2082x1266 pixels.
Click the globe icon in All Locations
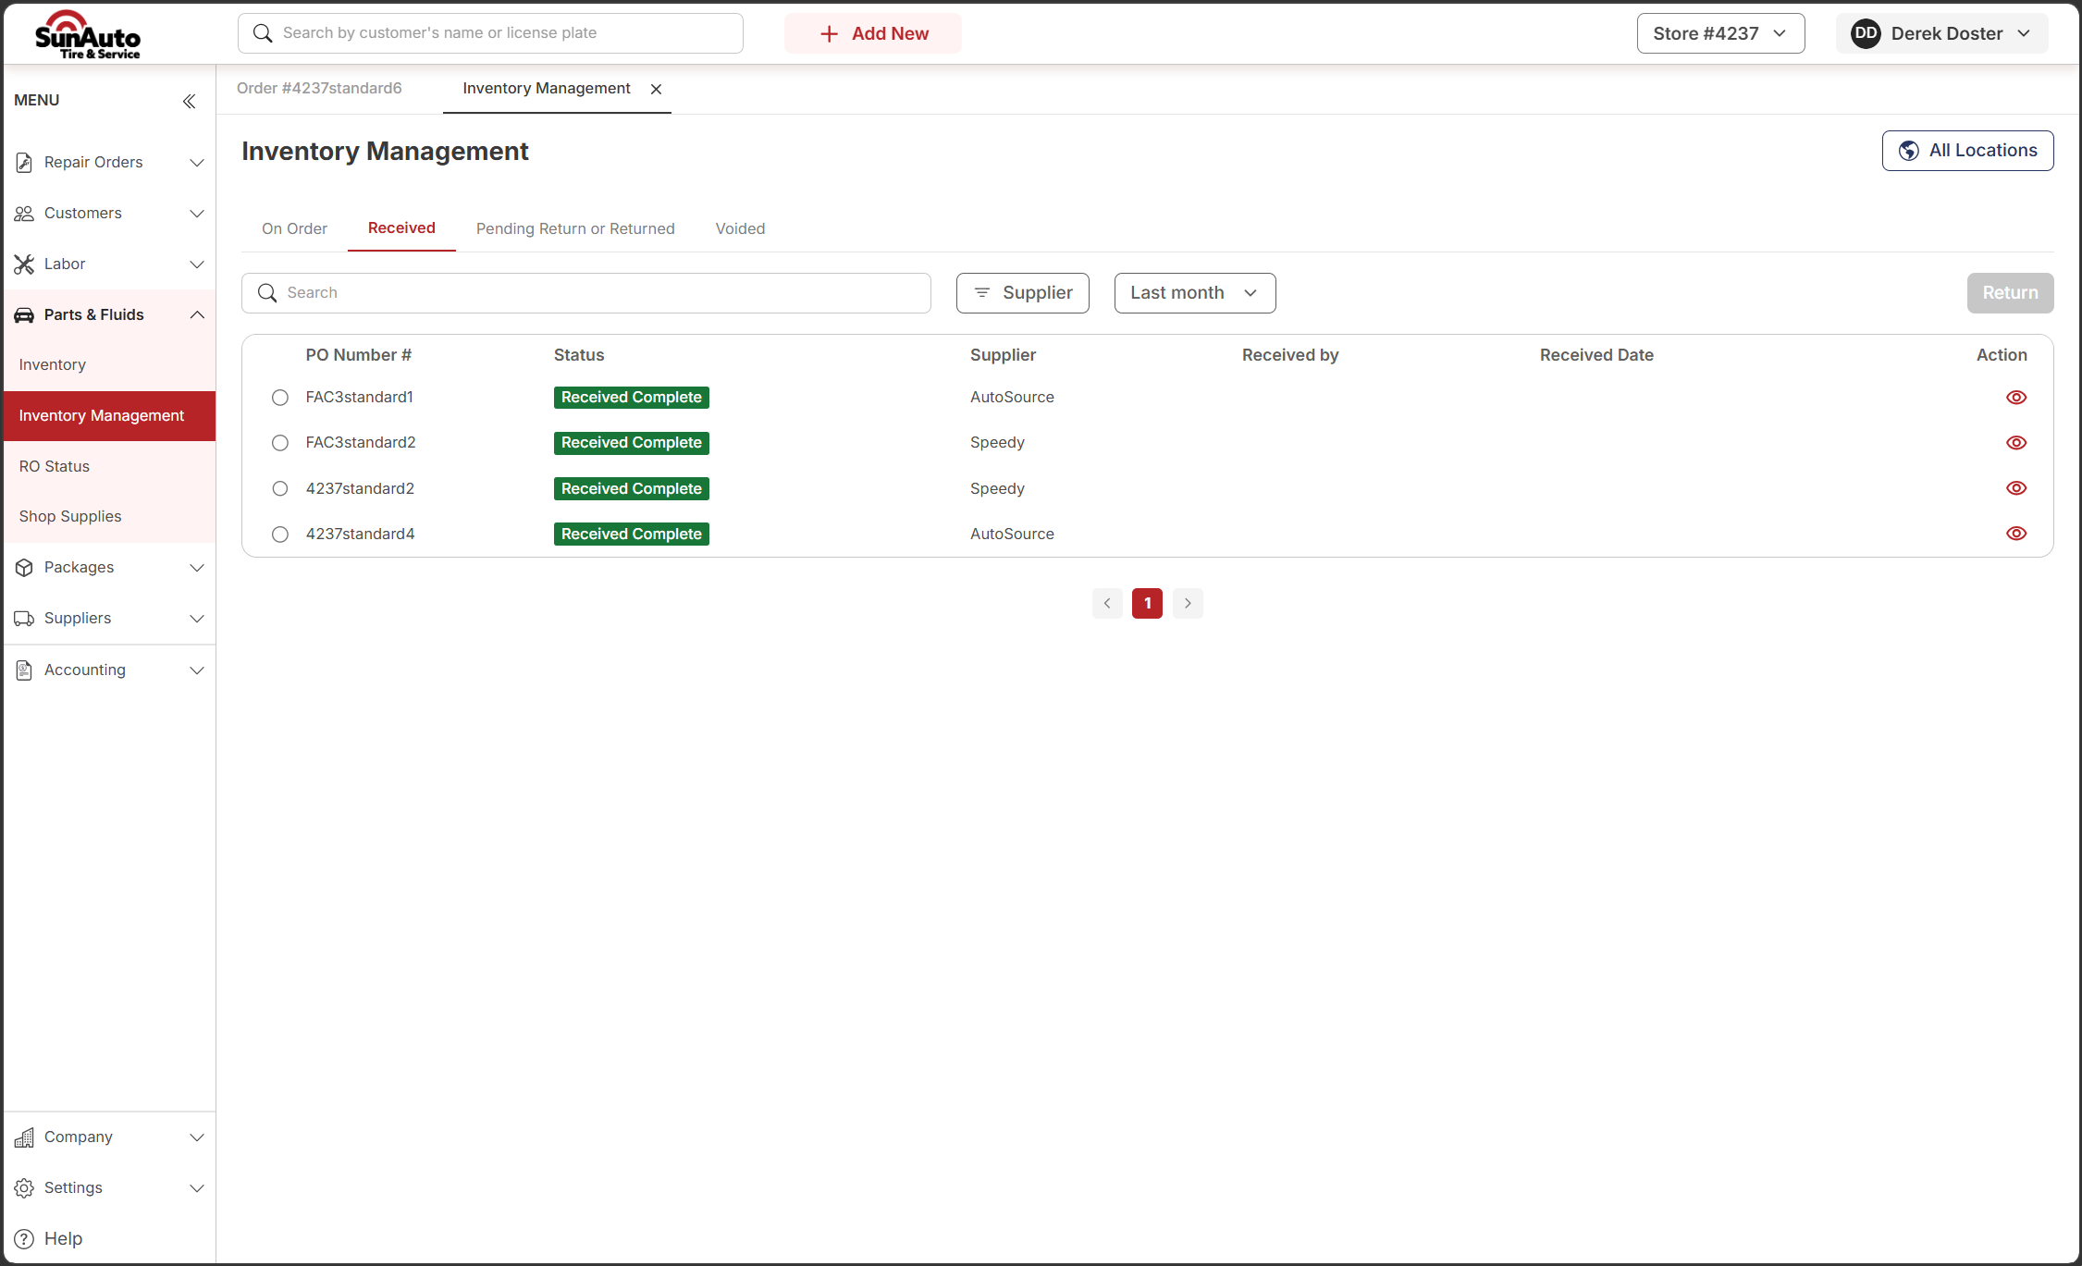1908,151
